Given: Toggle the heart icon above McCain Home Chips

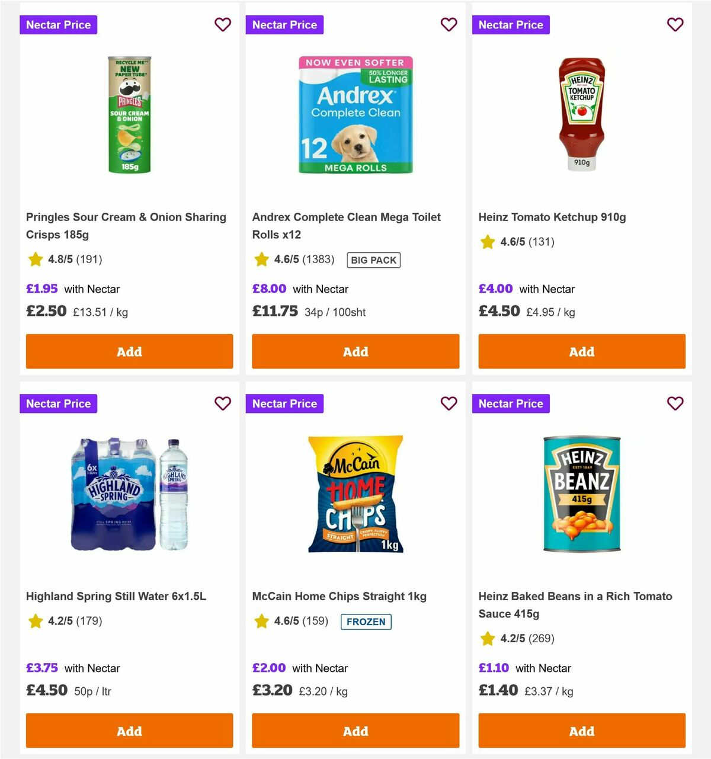Looking at the screenshot, I should [x=449, y=403].
